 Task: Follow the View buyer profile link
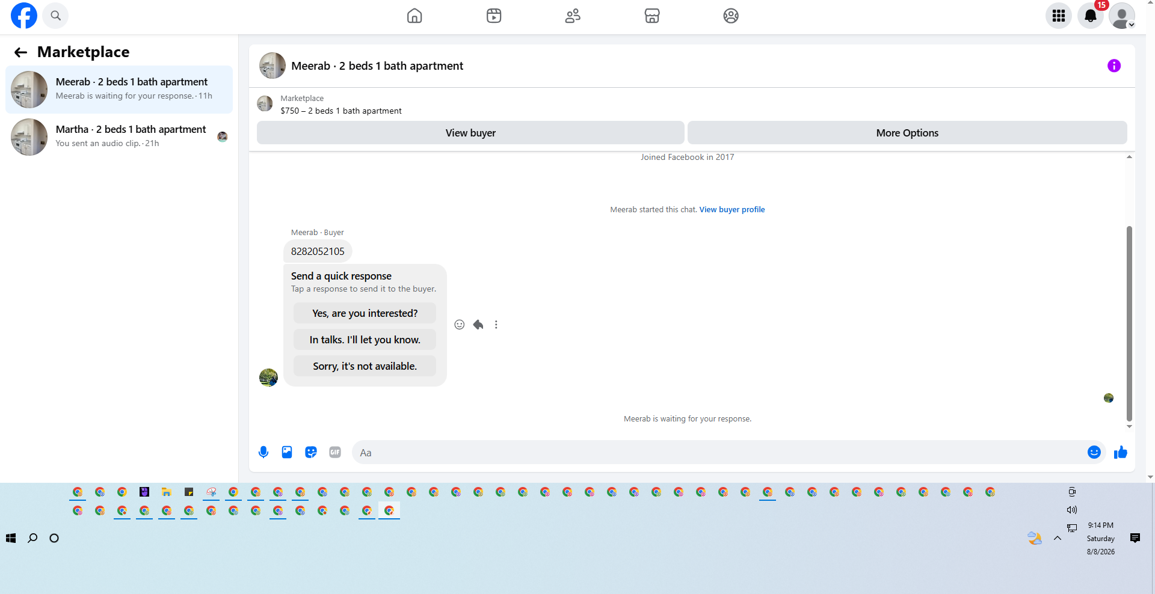coord(732,210)
